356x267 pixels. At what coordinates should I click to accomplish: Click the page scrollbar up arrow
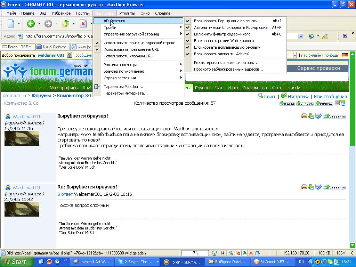pos(353,54)
